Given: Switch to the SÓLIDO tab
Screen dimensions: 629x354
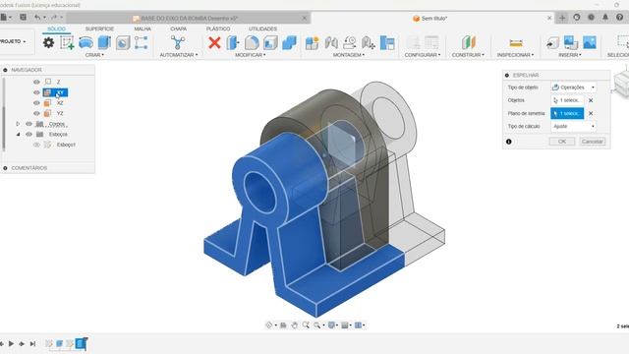Looking at the screenshot, I should click(57, 29).
